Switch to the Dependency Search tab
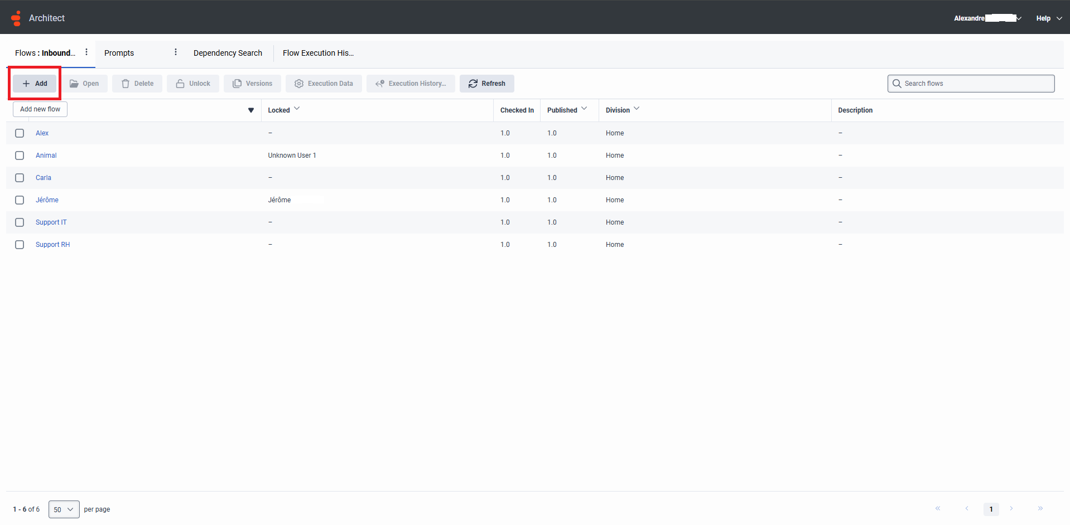The image size is (1070, 525). pyautogui.click(x=228, y=53)
